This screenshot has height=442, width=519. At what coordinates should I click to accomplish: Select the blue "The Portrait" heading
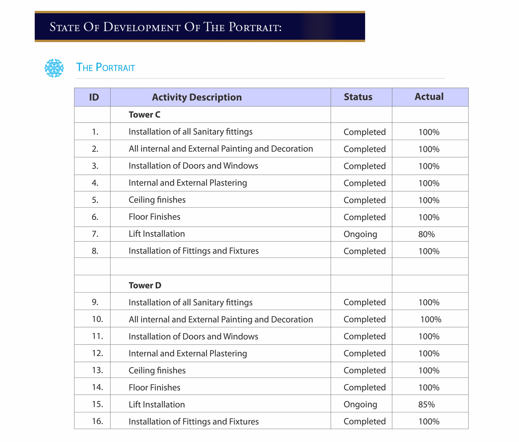105,67
